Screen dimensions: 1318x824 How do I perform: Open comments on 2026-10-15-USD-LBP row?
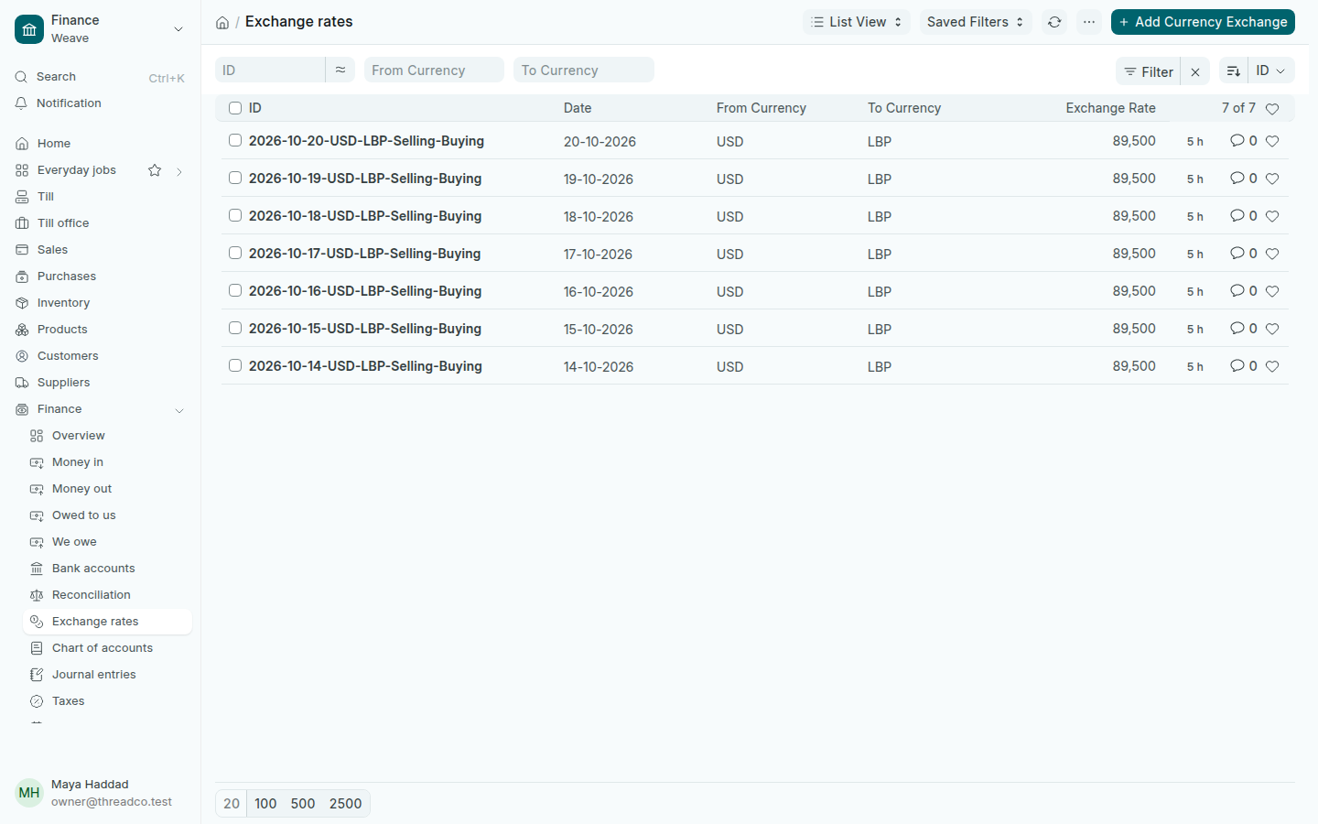pos(1243,329)
